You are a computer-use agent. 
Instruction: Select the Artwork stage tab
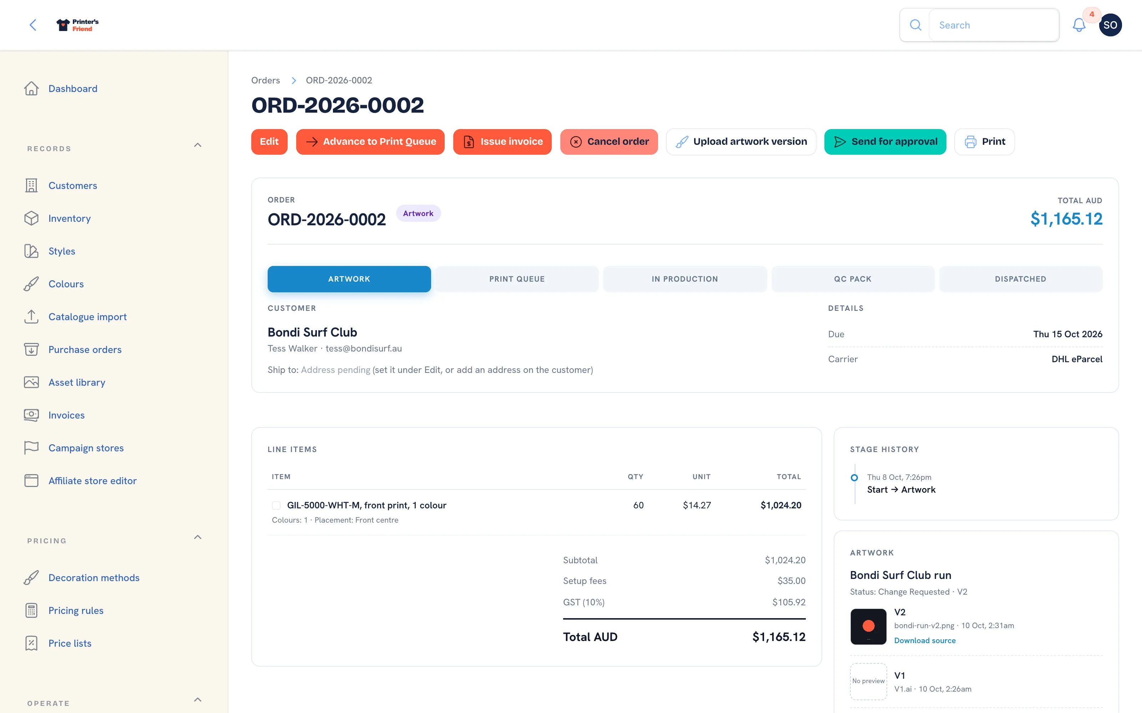point(349,279)
